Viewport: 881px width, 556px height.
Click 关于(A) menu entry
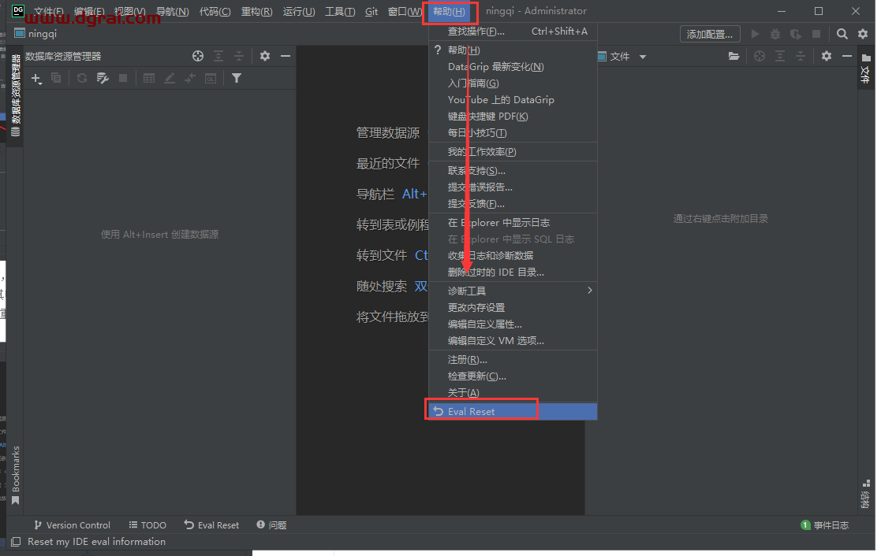point(513,392)
